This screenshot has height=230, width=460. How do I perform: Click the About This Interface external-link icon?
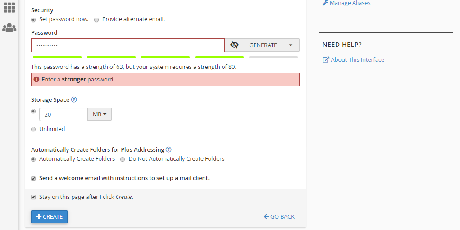click(x=326, y=60)
